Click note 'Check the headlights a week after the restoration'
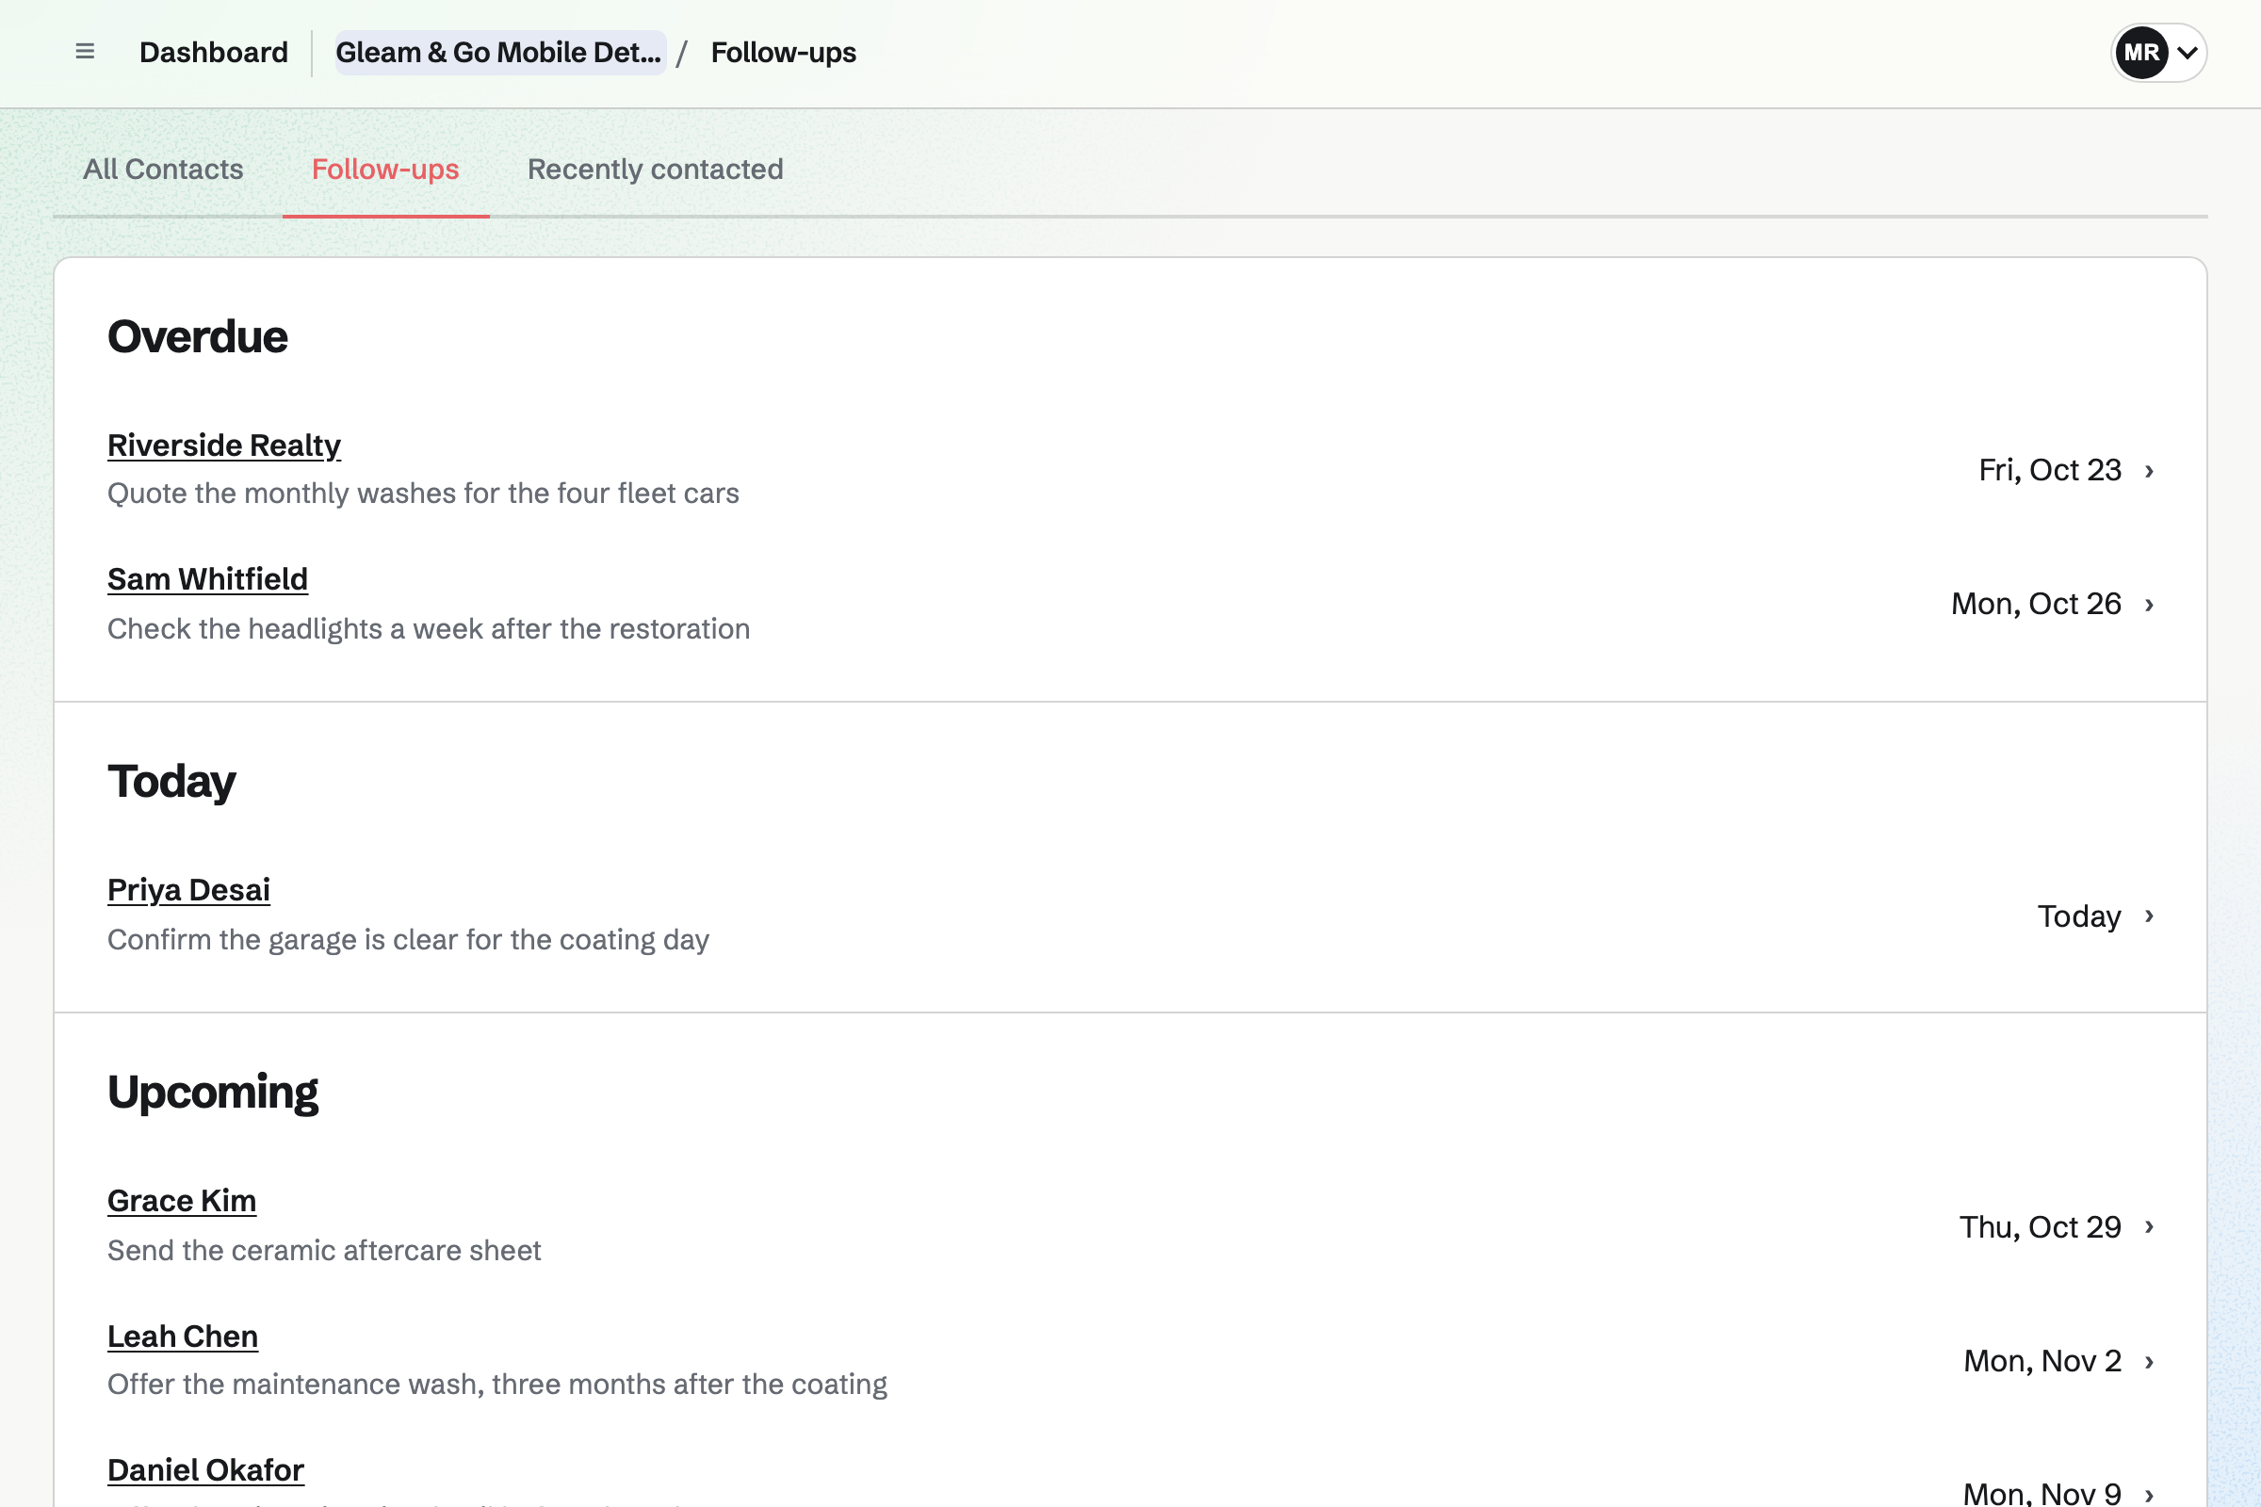 click(x=429, y=628)
